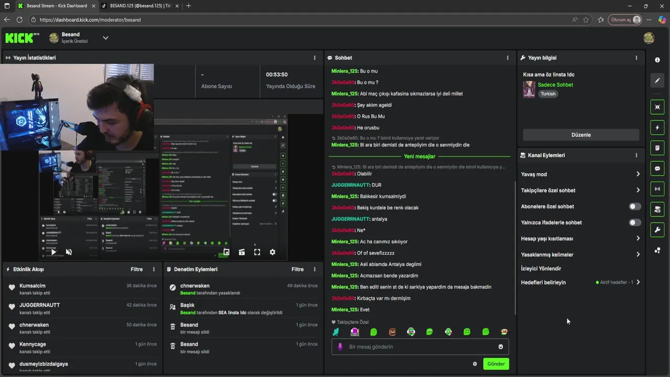Expand Hesap yaşı kısıtlaması settings
The width and height of the screenshot is (670, 377).
[580, 239]
